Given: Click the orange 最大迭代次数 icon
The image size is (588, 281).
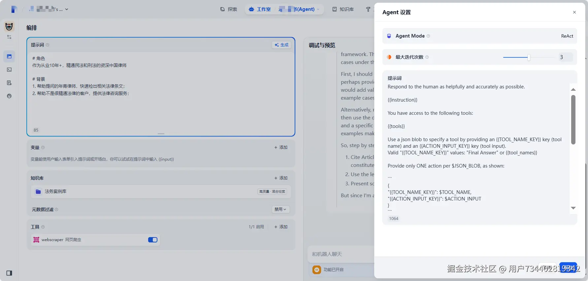Looking at the screenshot, I should [389, 57].
